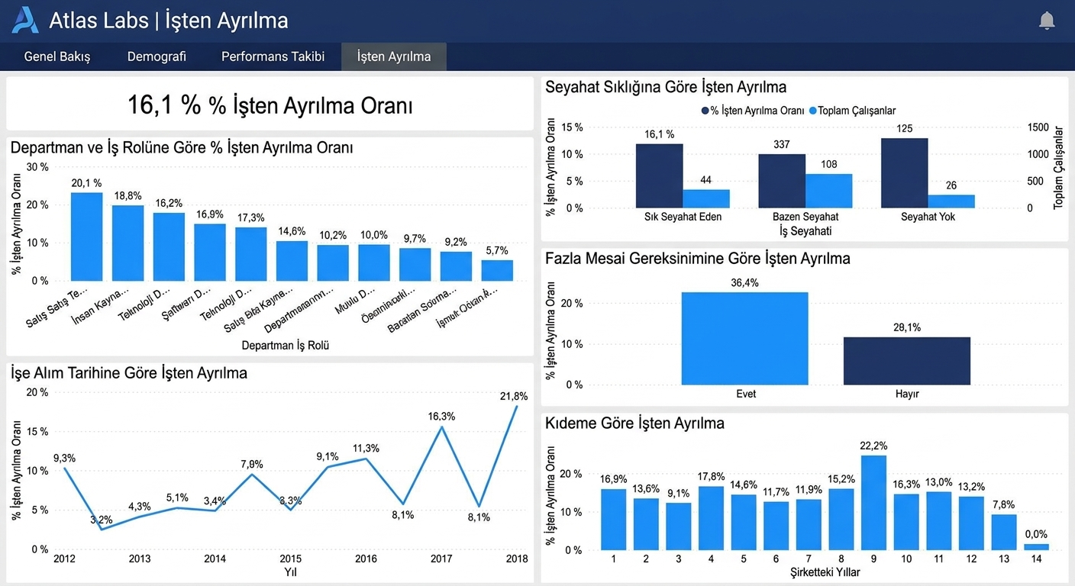Click 'Seyahat Sıklığına Göre İşten Ayrılma' title
The height and width of the screenshot is (586, 1075).
point(666,87)
